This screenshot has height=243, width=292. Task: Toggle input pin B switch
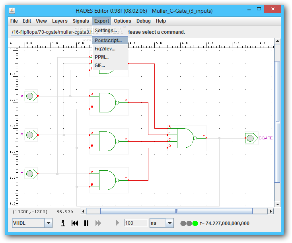point(30,135)
